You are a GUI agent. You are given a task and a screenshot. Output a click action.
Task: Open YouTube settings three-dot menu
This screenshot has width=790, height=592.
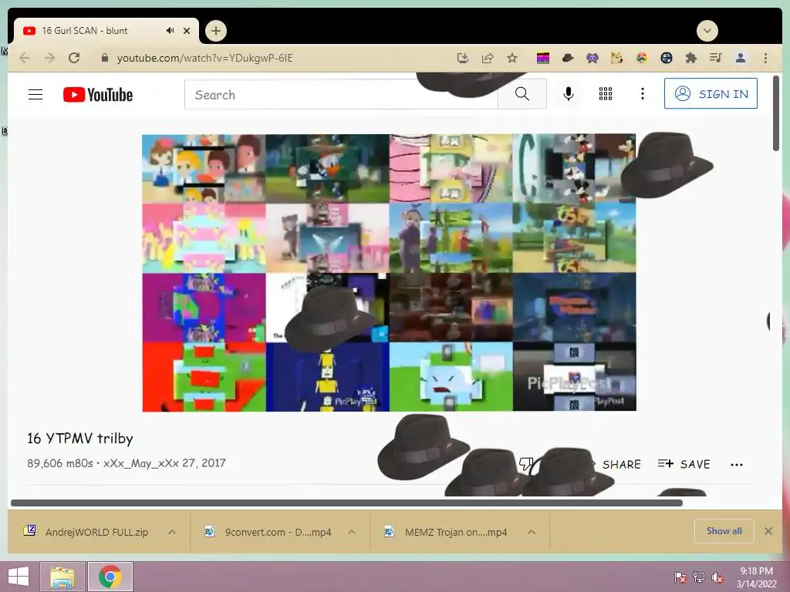[x=643, y=93]
